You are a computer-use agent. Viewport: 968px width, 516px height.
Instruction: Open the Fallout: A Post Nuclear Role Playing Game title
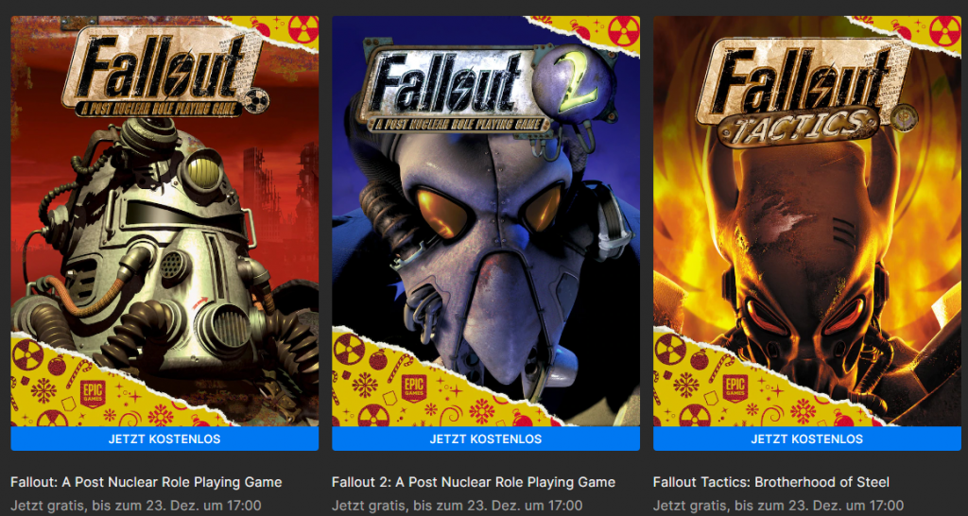(x=147, y=482)
